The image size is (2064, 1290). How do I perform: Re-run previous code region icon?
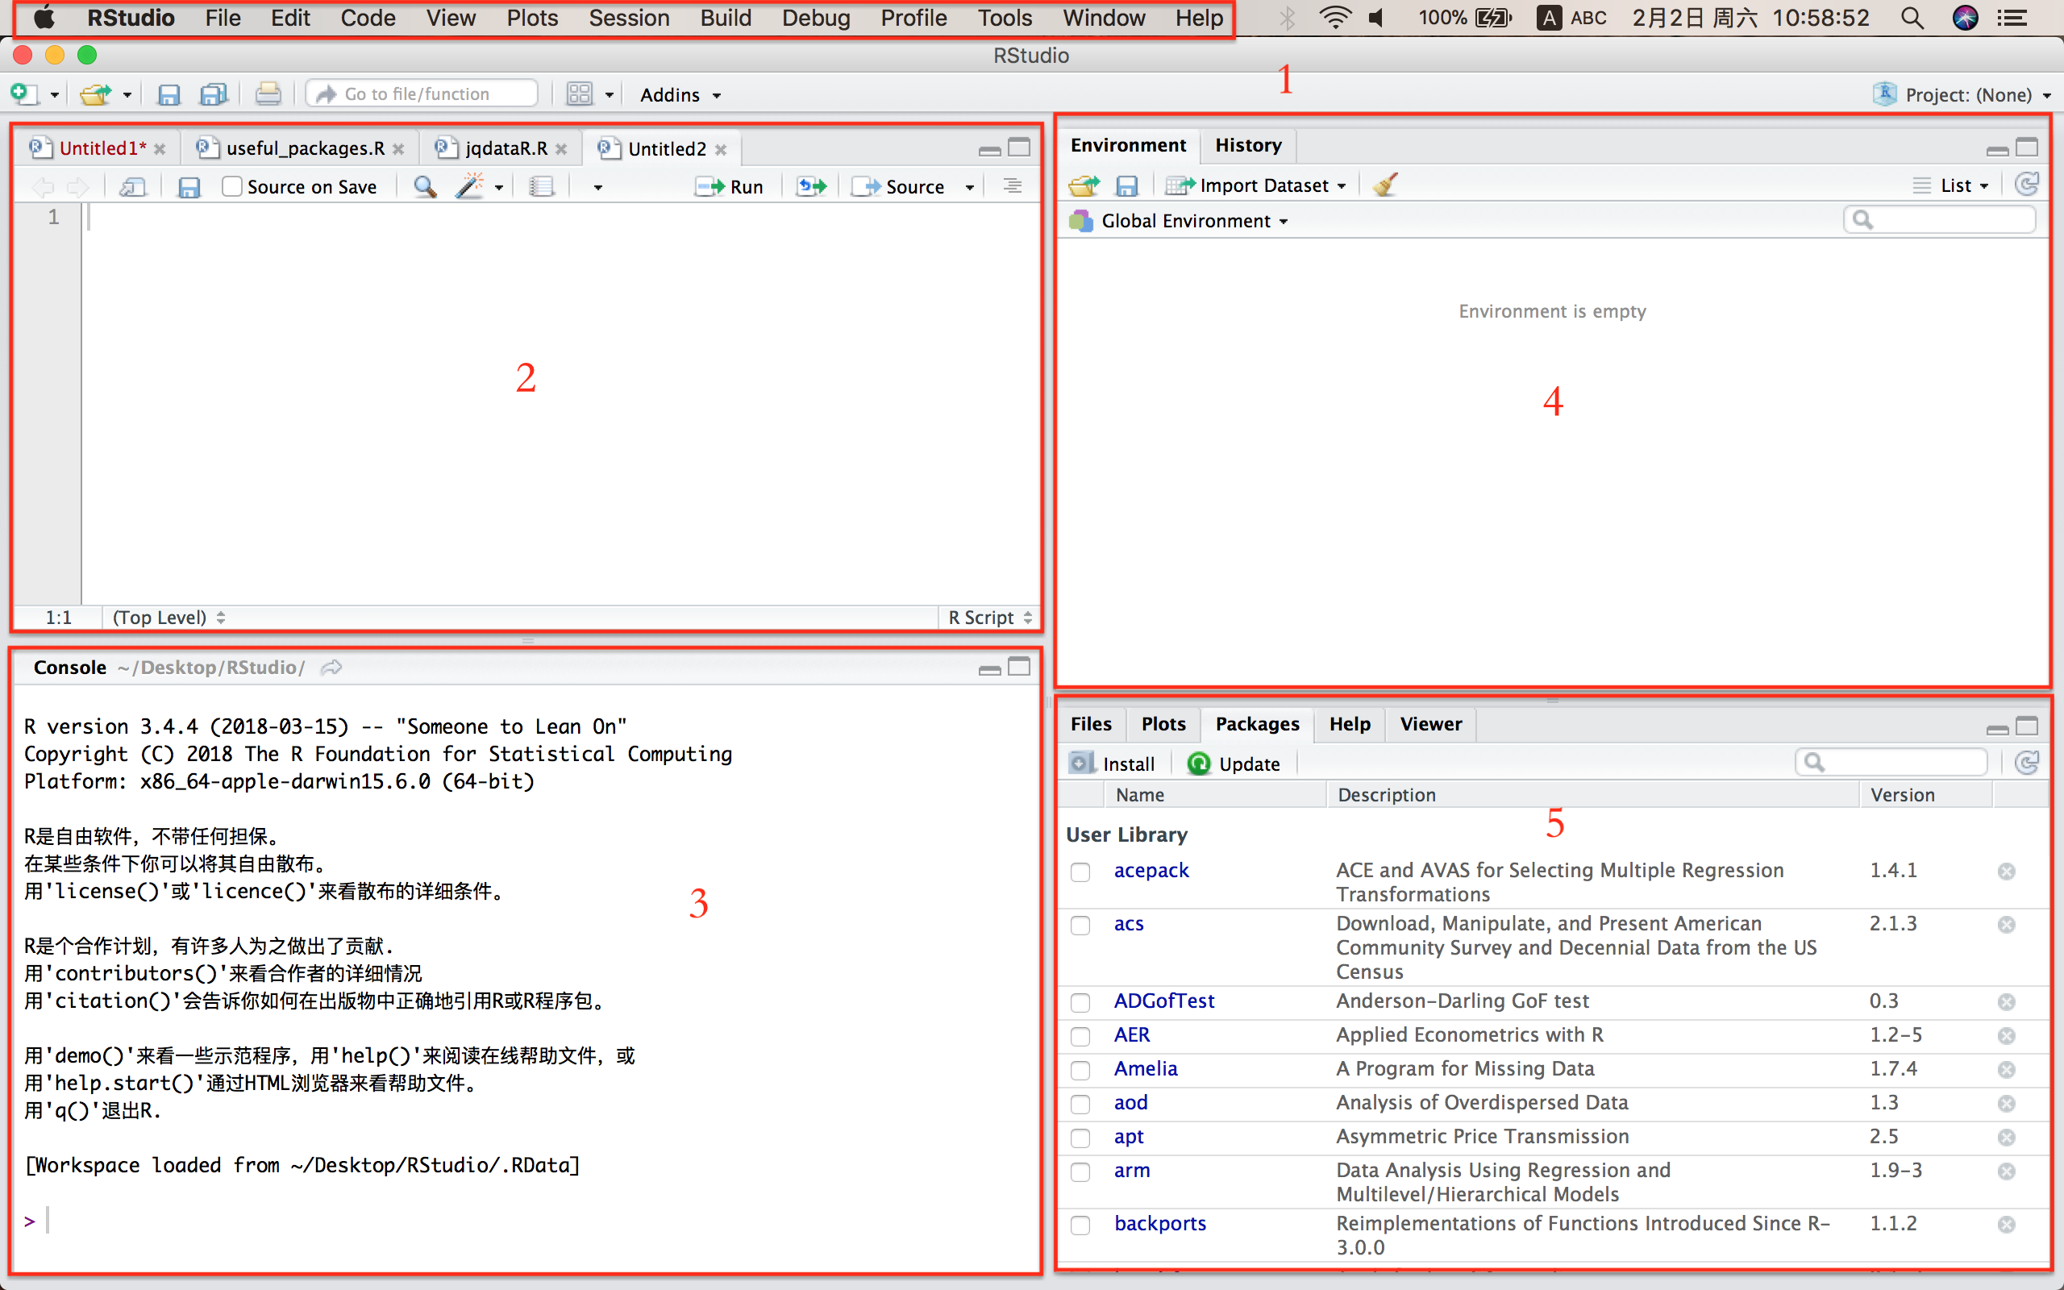pos(811,187)
